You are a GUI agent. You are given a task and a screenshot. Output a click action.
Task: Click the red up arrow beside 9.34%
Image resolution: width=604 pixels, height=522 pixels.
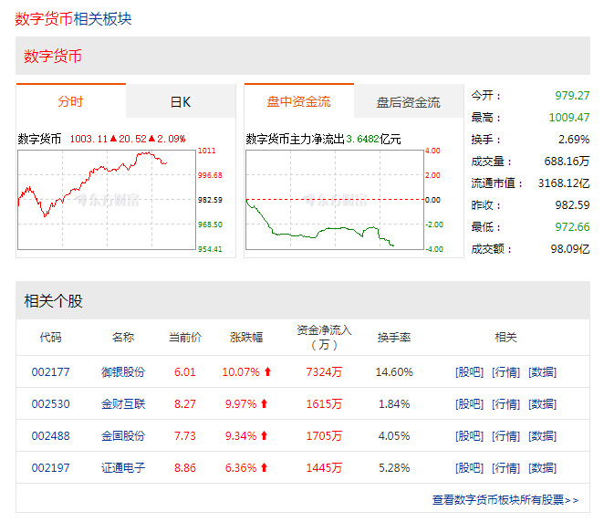point(264,435)
